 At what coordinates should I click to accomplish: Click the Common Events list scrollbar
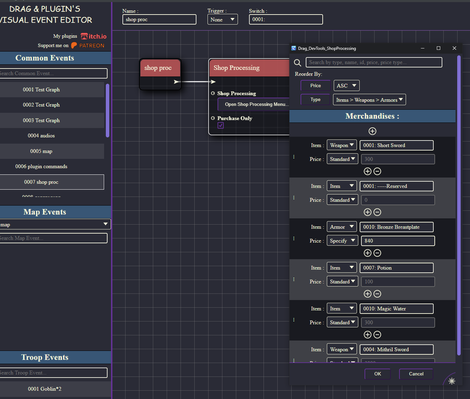pos(107,111)
